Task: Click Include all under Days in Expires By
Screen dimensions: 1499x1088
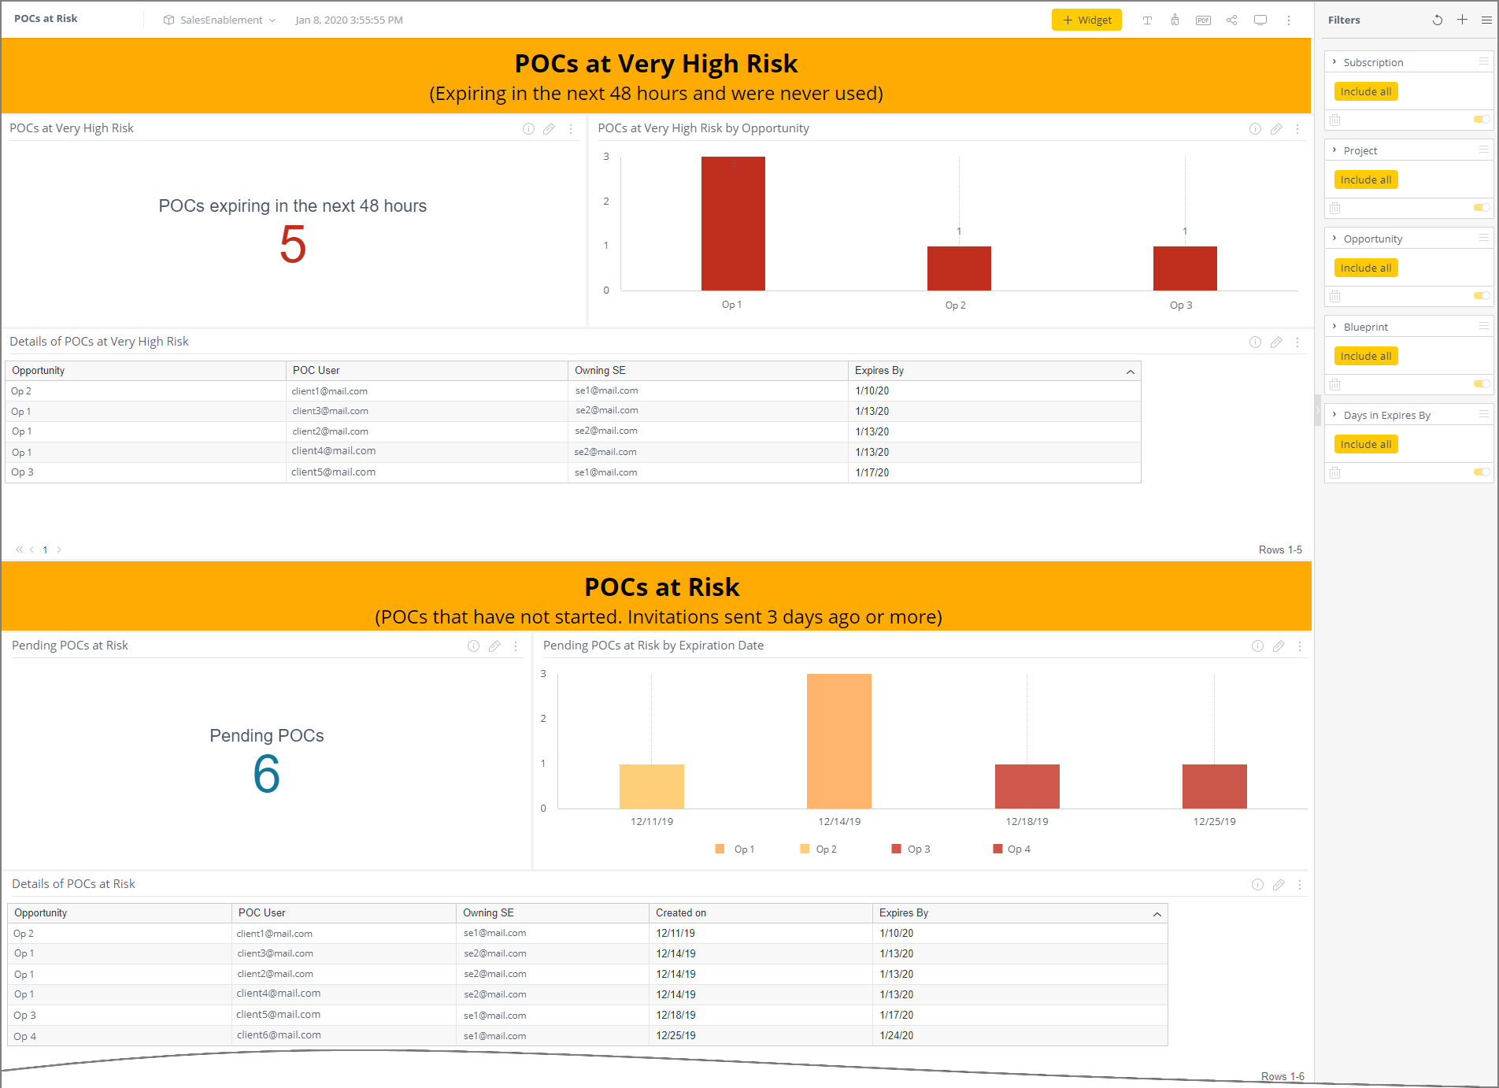Action: (1366, 445)
